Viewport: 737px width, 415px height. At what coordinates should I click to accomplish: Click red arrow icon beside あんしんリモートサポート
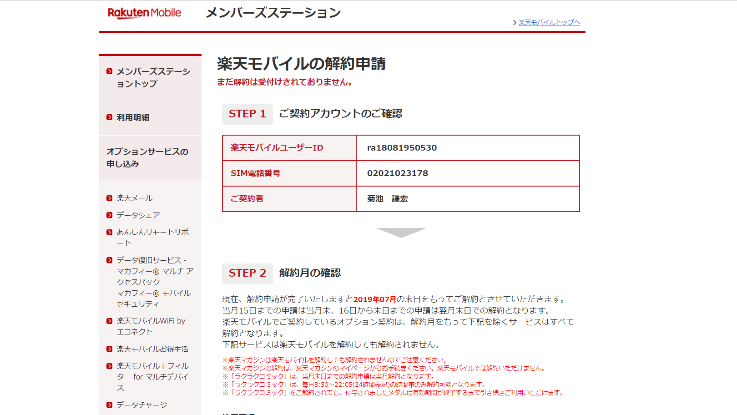109,233
